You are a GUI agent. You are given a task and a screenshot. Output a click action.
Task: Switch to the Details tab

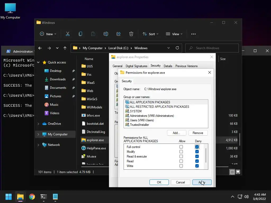168,66
